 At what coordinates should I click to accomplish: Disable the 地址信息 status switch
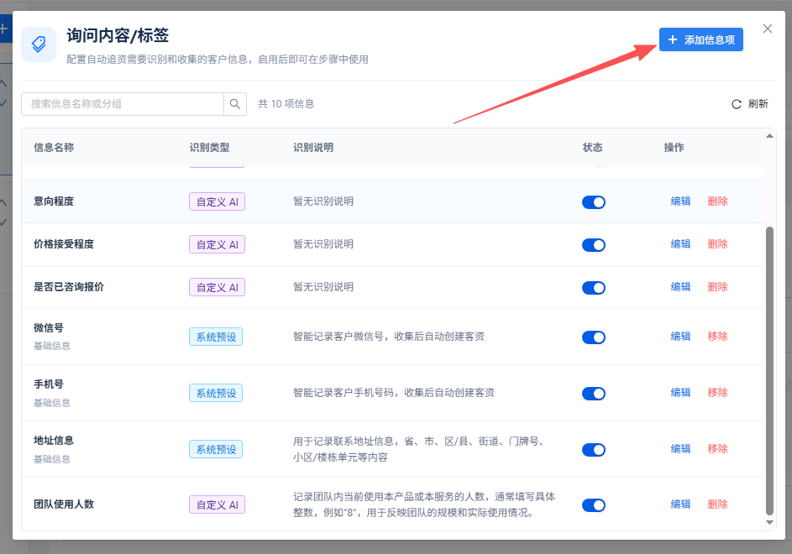tap(594, 450)
